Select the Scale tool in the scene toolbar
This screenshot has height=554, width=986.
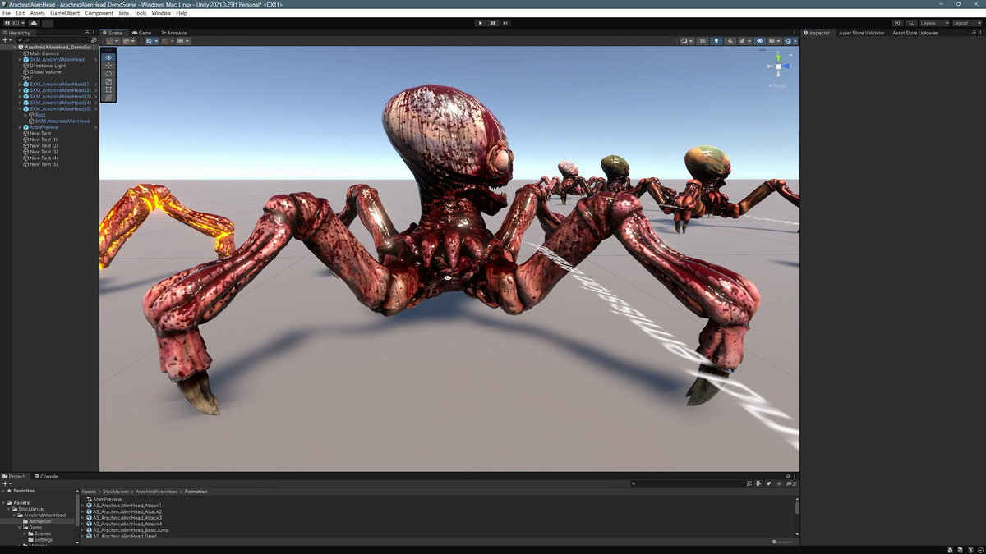pyautogui.click(x=108, y=82)
